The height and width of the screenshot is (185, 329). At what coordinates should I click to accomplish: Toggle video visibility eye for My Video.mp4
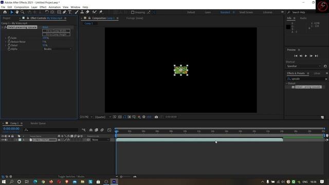pos(3,140)
